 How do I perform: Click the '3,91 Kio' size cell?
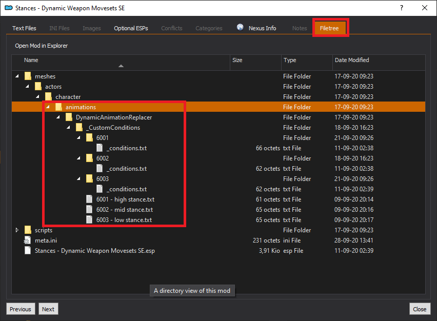click(x=269, y=251)
